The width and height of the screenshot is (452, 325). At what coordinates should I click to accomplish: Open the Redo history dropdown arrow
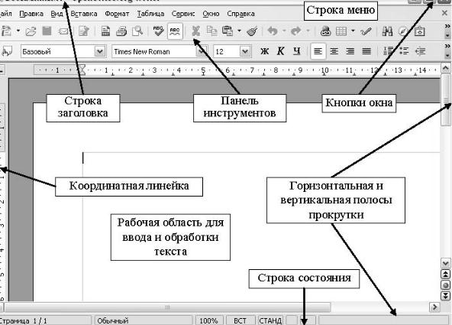[308, 31]
